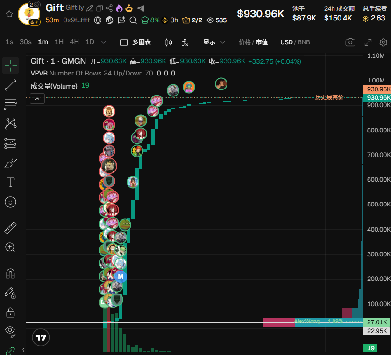391x355 pixels.
Task: Switch to the 1D timeframe
Action: click(90, 42)
